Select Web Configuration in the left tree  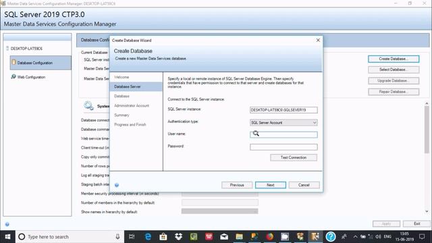pos(31,77)
